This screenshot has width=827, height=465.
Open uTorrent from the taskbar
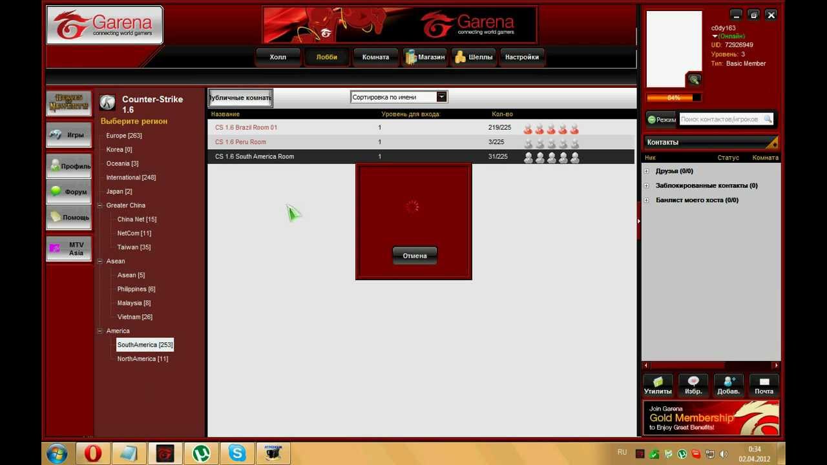[x=202, y=453]
